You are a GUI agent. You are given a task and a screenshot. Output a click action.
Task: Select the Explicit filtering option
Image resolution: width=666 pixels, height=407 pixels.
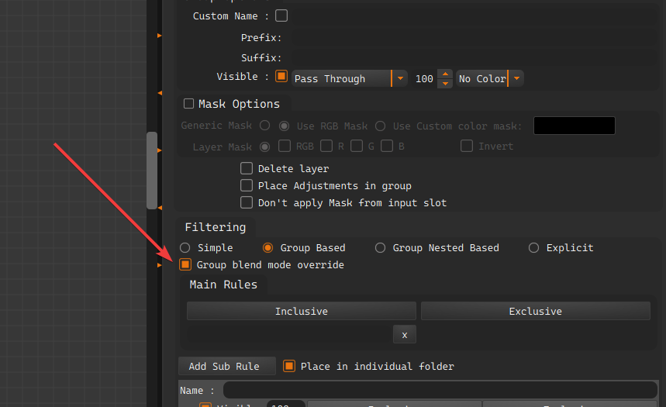click(533, 248)
